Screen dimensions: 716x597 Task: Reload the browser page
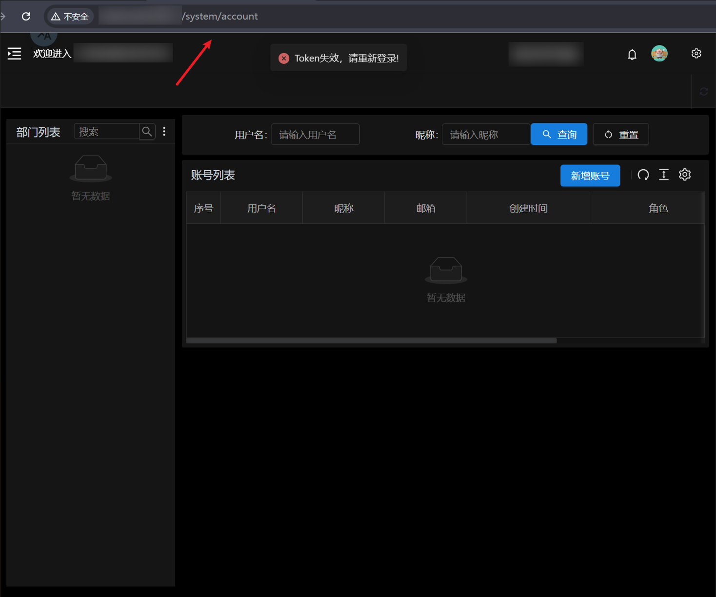tap(26, 17)
